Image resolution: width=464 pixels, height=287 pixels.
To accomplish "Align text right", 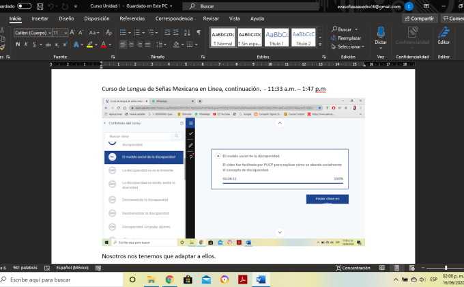I will click(140, 44).
